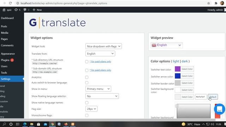The image size is (226, 127).
Task: Select Color for Switcher text color
Action: (184, 69)
